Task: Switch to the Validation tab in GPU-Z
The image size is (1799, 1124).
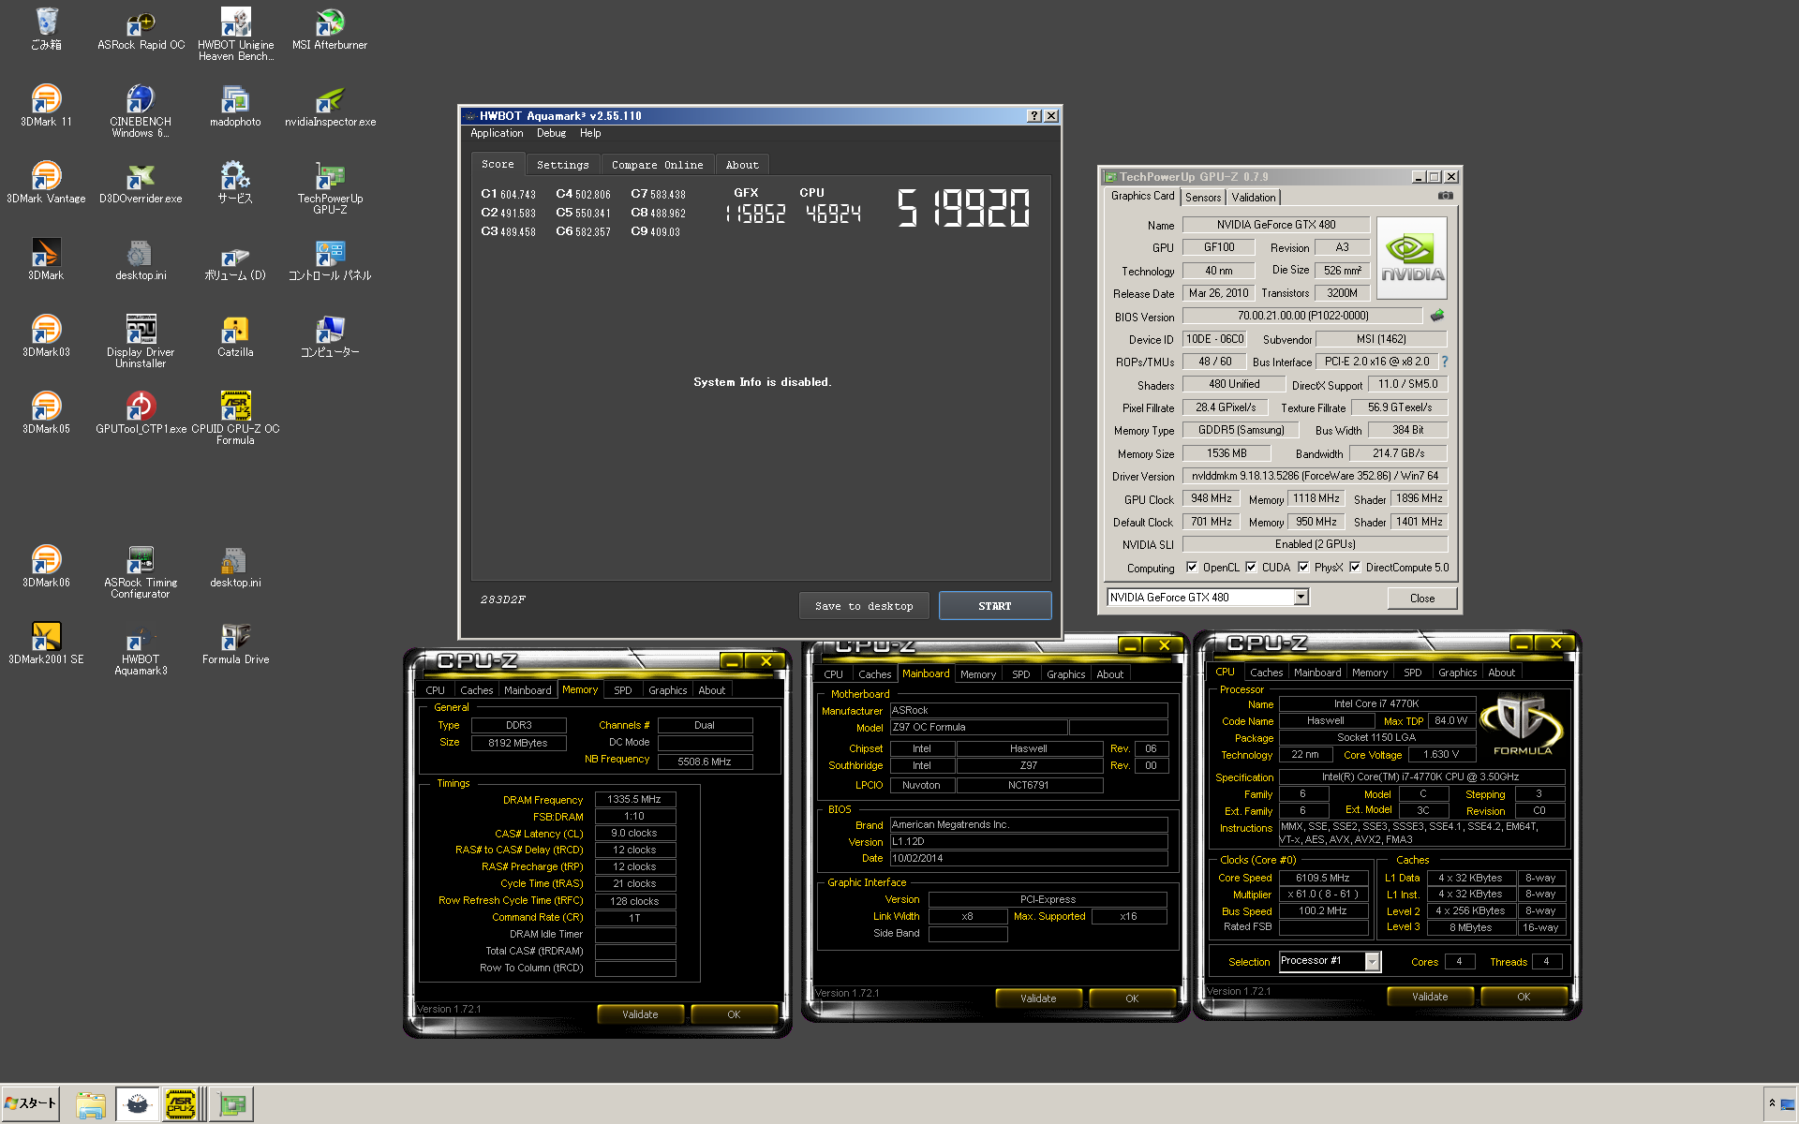Action: [1254, 198]
